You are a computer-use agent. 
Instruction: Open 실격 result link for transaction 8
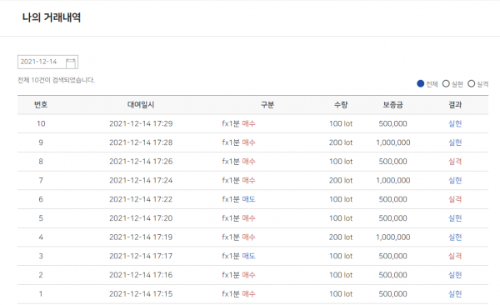[x=455, y=162]
